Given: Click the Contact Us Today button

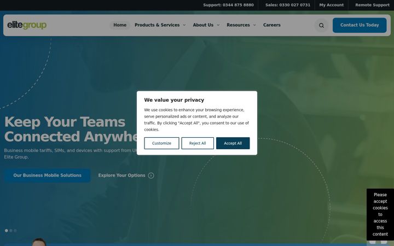Looking at the screenshot, I should (x=360, y=25).
